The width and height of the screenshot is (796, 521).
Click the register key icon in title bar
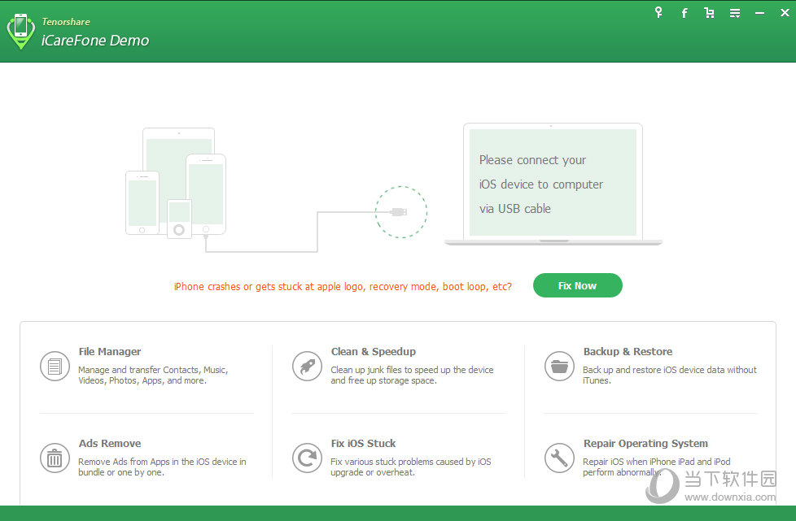click(658, 13)
